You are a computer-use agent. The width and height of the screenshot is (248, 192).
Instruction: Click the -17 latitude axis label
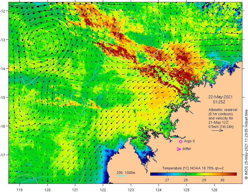pyautogui.click(x=3, y=155)
